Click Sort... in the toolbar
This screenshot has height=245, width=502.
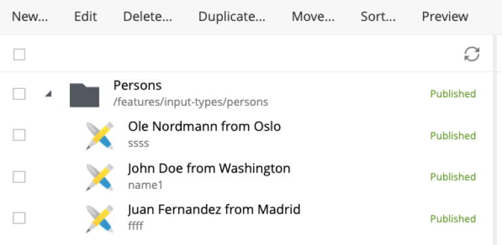click(378, 16)
